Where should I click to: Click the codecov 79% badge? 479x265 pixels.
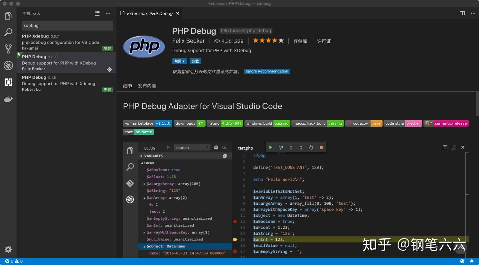point(364,123)
